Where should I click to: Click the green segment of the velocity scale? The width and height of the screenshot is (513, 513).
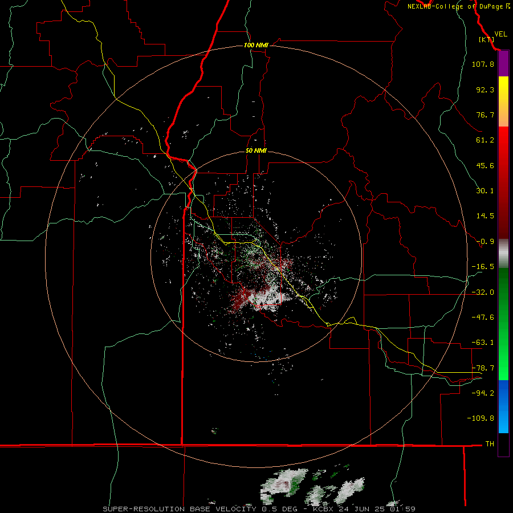pos(503,324)
